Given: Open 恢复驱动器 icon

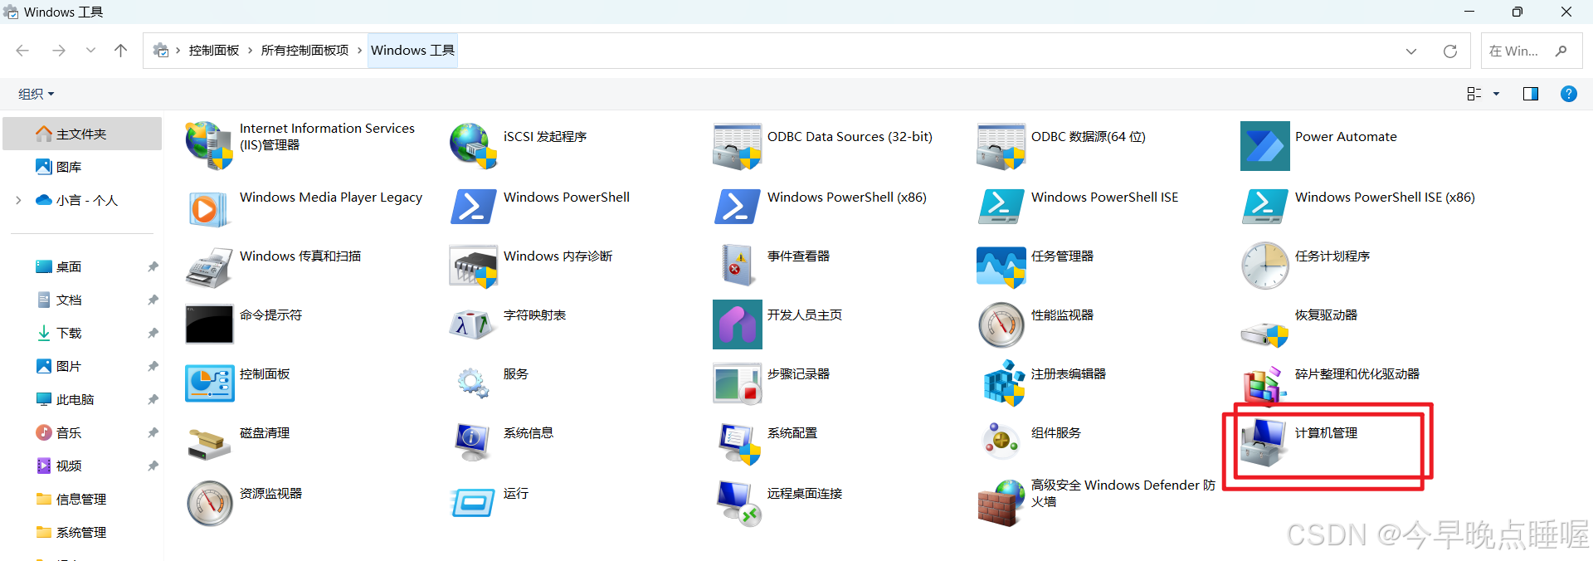Looking at the screenshot, I should click(1264, 332).
